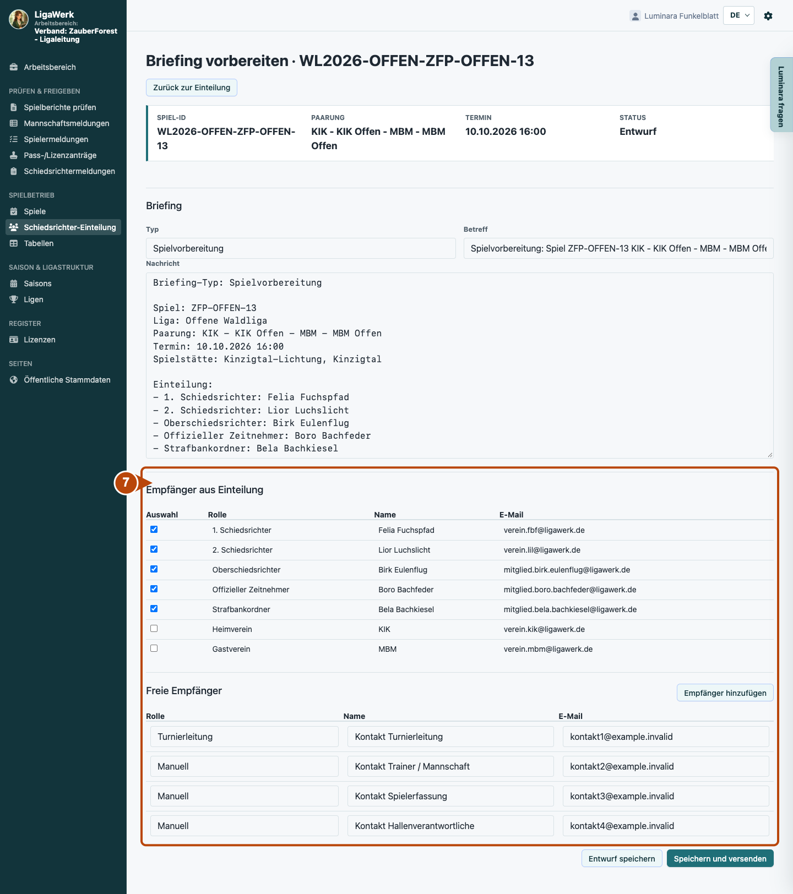Click the Saisons calendar icon

tap(14, 284)
